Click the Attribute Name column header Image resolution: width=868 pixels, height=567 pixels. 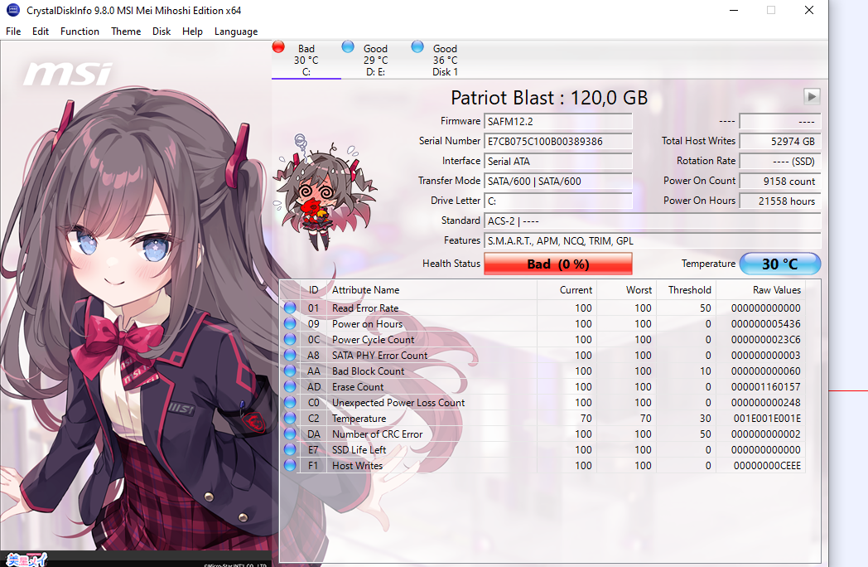pos(432,290)
